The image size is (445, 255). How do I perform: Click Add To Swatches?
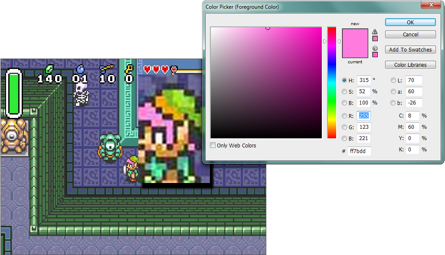pyautogui.click(x=410, y=49)
